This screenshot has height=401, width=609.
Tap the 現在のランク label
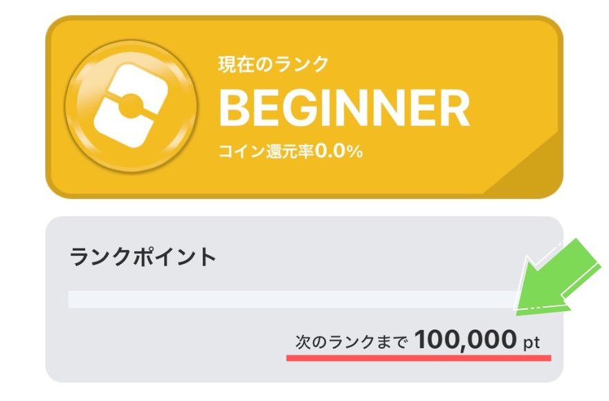[x=273, y=64]
